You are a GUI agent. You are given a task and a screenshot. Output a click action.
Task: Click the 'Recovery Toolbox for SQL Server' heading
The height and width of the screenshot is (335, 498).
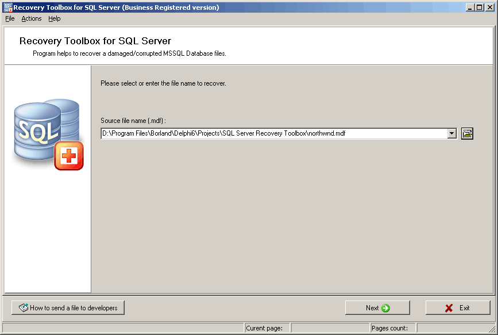tap(95, 41)
